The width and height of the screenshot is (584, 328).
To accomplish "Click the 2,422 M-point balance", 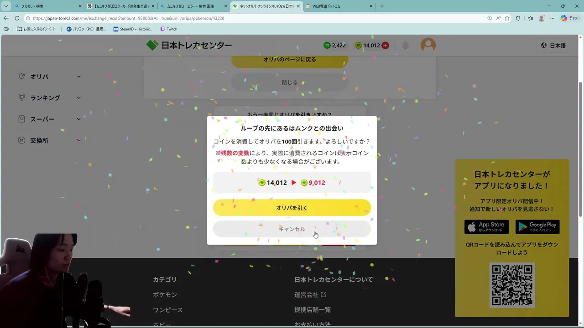I will (334, 45).
